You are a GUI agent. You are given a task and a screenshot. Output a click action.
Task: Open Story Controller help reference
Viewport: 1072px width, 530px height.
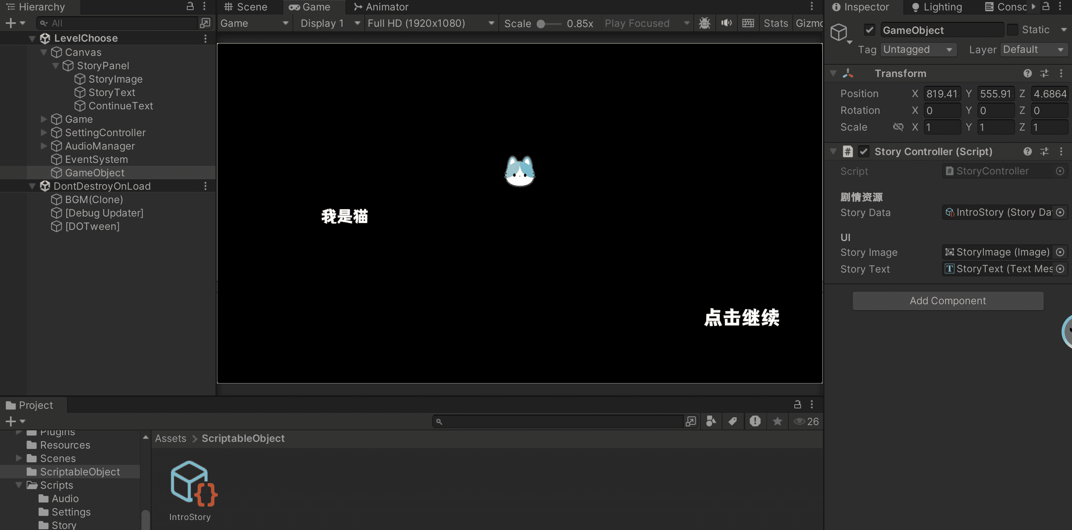[1027, 151]
